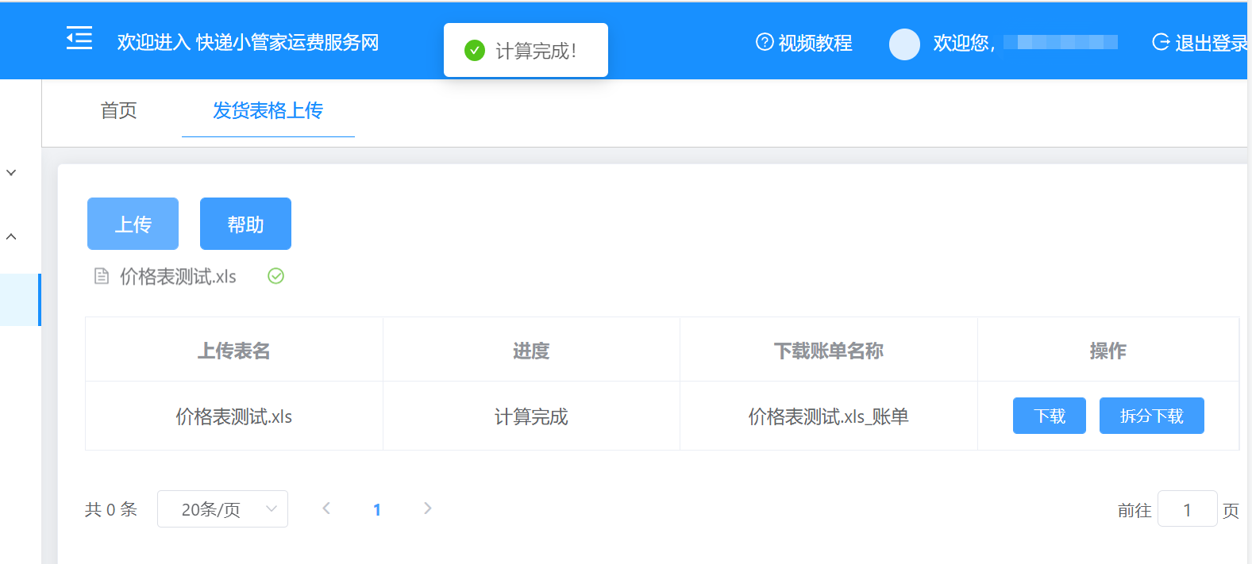Collapse the sidebar with the menu fold icon
This screenshot has width=1252, height=564.
point(79,38)
